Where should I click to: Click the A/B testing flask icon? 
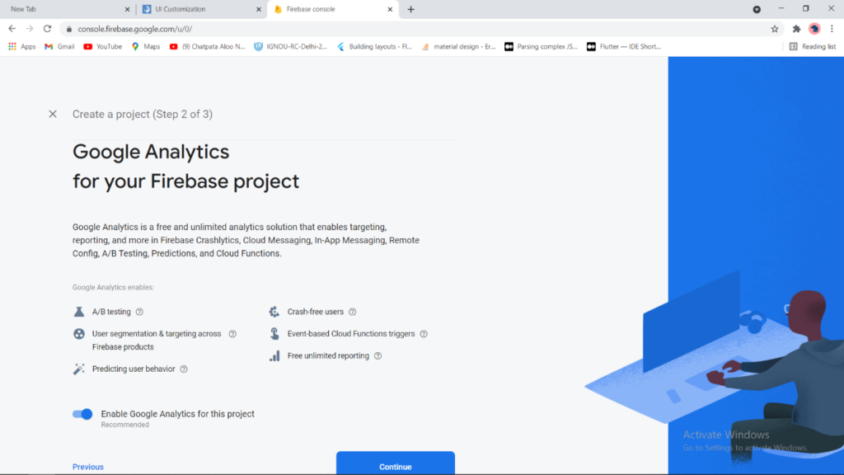[79, 312]
